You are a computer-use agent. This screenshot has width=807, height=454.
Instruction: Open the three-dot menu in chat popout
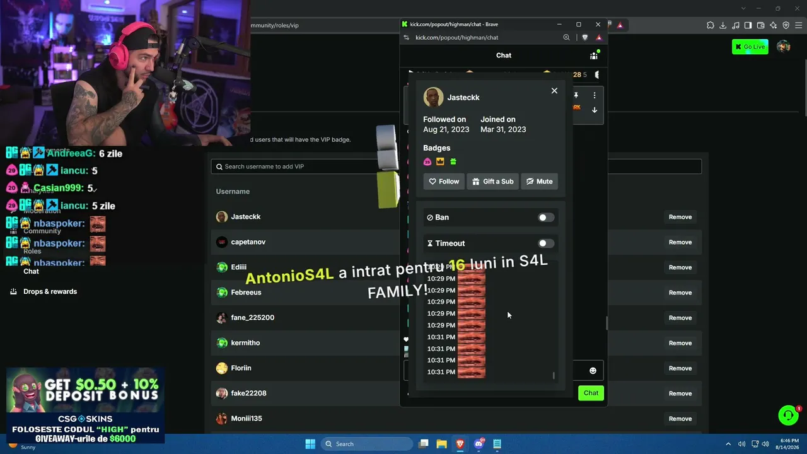point(594,95)
